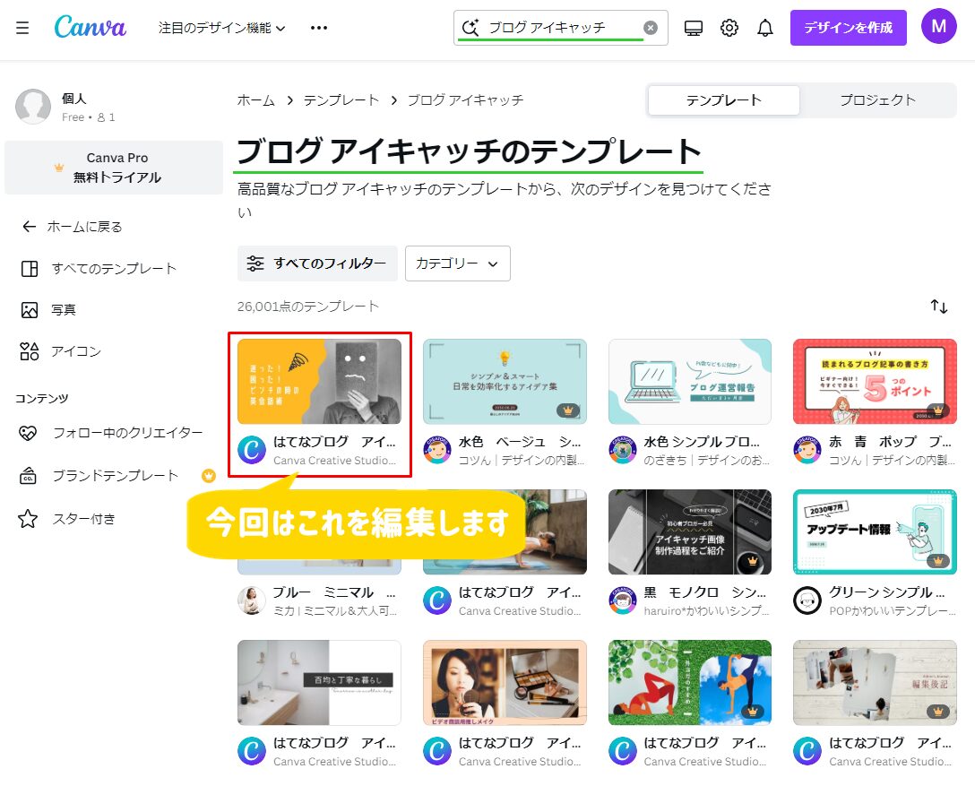Click haruiro*かわいいシンプ... creator name
975x786 pixels.
point(706,611)
